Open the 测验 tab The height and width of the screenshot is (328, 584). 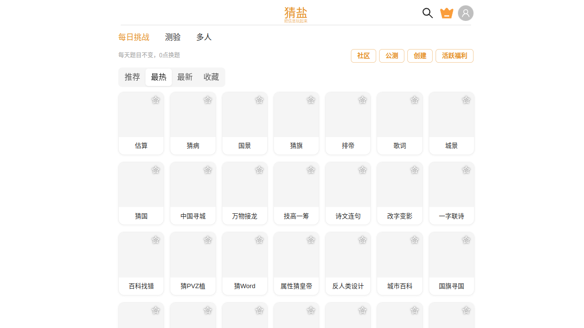[173, 37]
